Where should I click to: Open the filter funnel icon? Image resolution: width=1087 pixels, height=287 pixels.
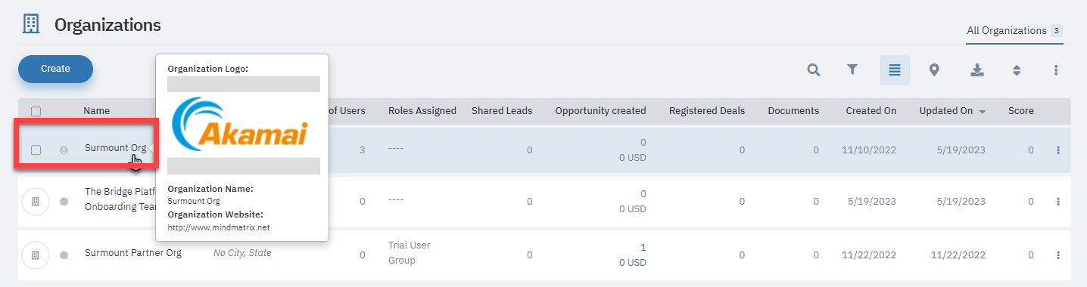(852, 70)
